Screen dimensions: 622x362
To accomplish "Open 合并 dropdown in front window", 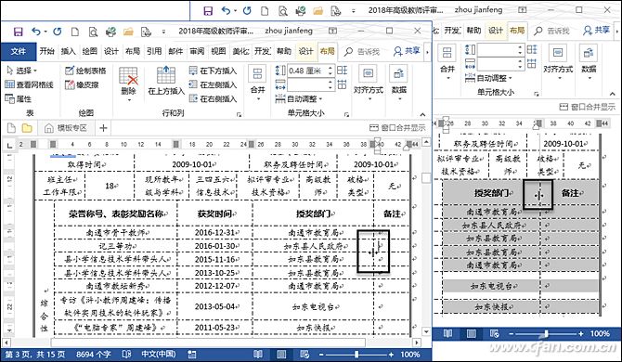I will pos(257,84).
